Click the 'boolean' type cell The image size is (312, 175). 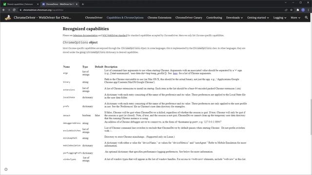pyautogui.click(x=86, y=115)
